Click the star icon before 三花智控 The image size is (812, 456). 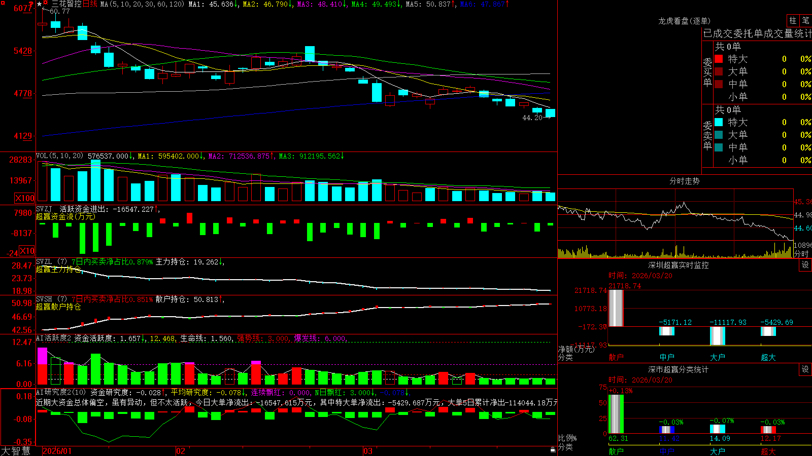tap(39, 4)
